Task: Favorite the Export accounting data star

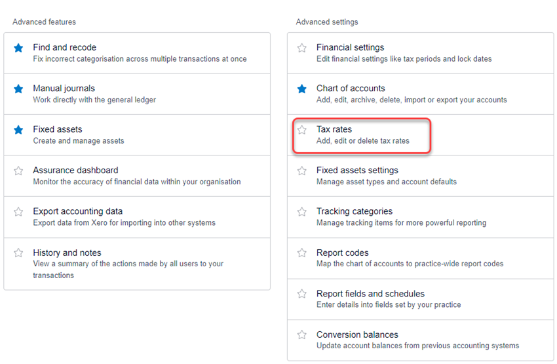Action: (18, 212)
